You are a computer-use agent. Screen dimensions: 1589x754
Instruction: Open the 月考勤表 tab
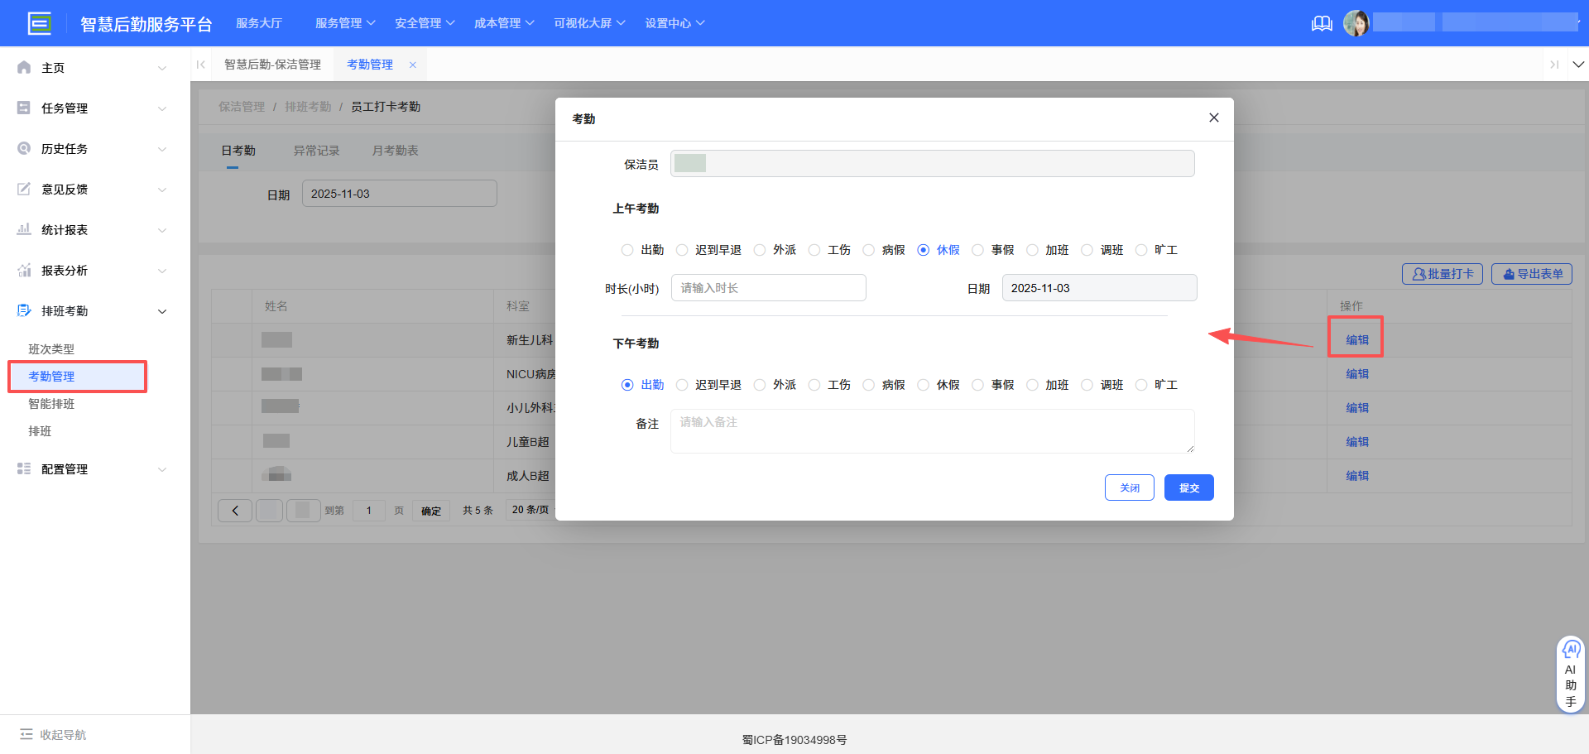(x=395, y=151)
